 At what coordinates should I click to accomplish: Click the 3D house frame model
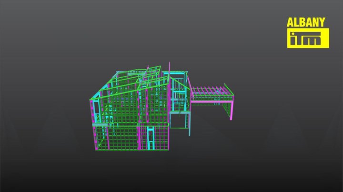click(x=161, y=107)
